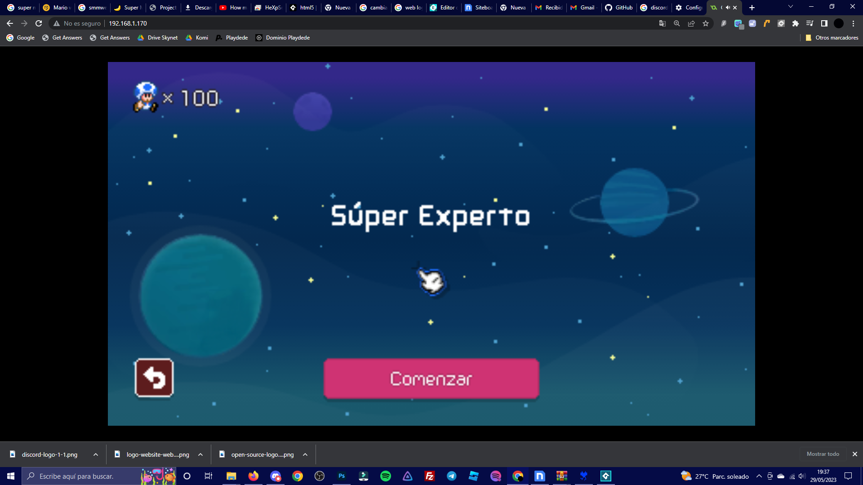863x485 pixels.
Task: Expand options for discord-logo-1-1.png download
Action: 96,454
